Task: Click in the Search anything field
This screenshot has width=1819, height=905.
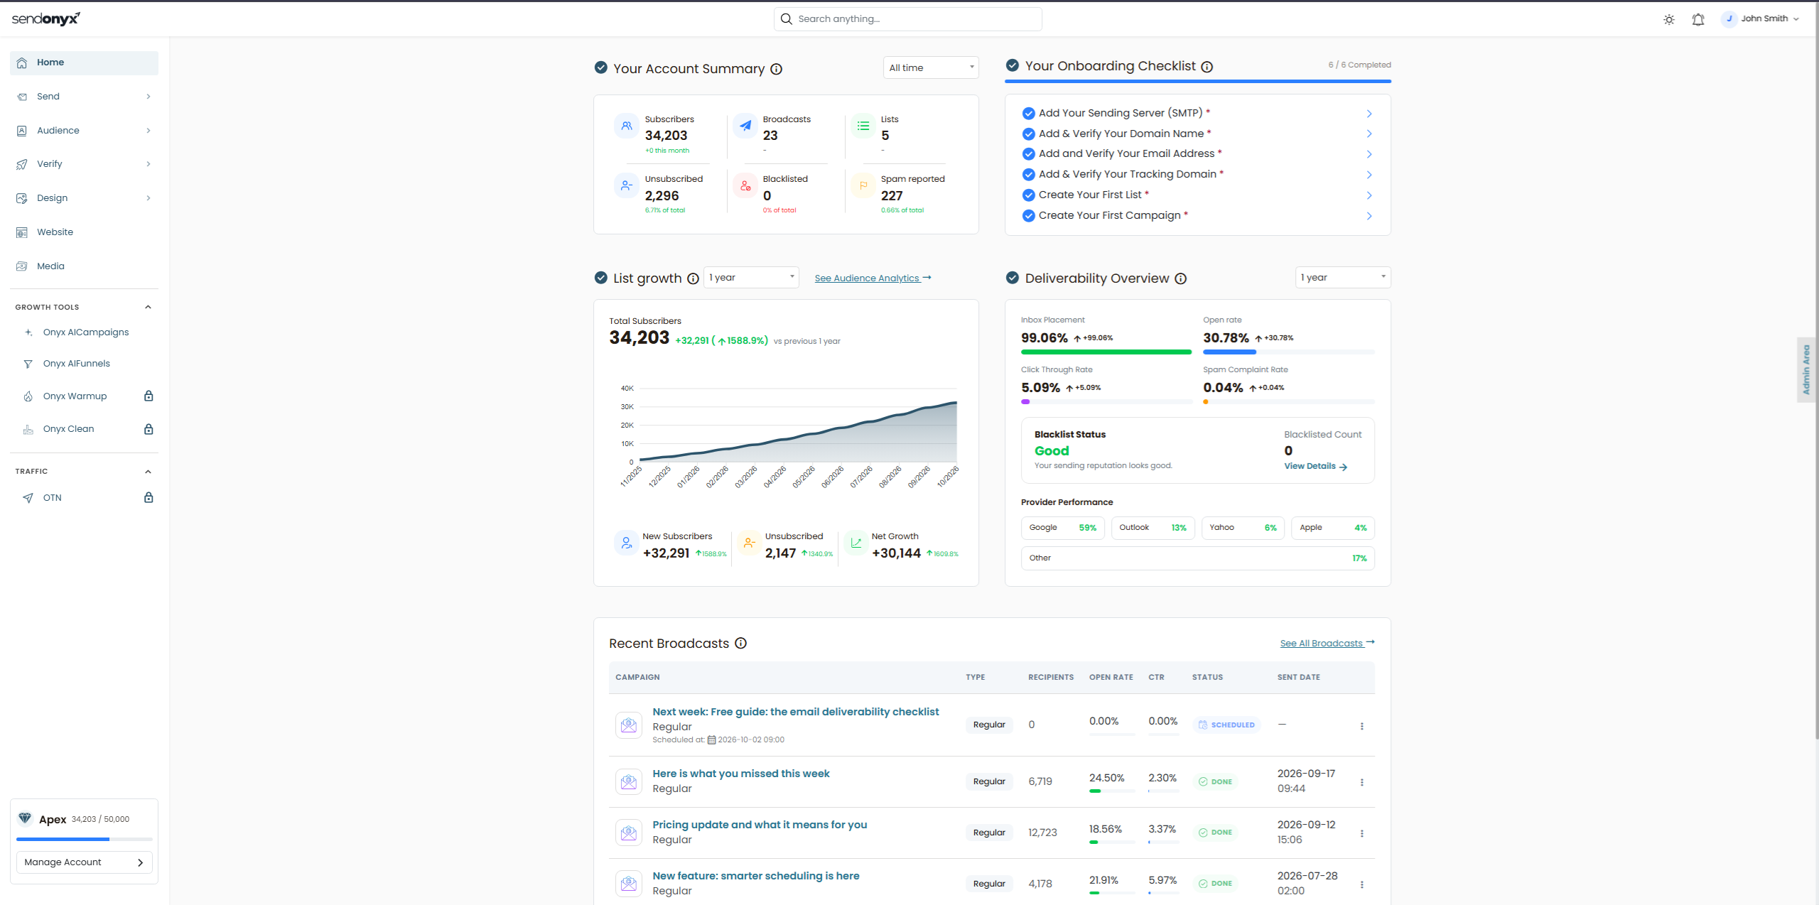Action: click(x=908, y=19)
